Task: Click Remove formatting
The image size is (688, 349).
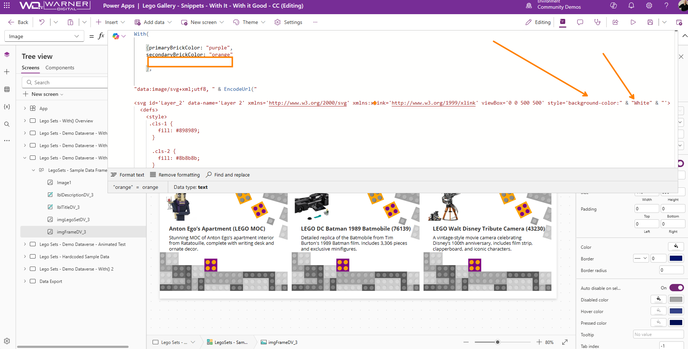Action: [175, 175]
